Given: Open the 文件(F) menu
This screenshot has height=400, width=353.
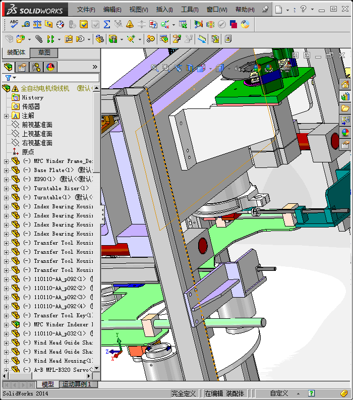Looking at the screenshot, I should [x=86, y=10].
